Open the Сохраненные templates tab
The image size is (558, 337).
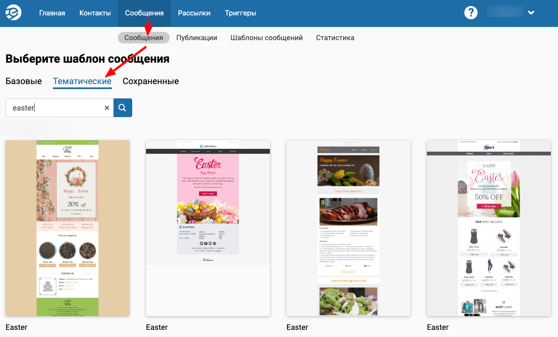(x=150, y=81)
